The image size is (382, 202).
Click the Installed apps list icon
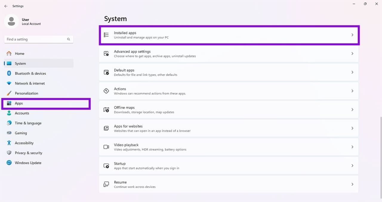106,35
